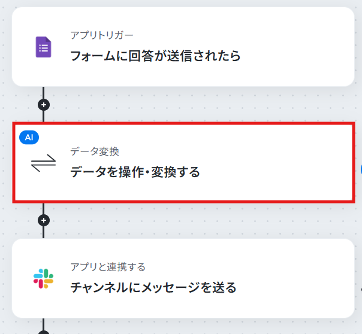362x334 pixels.
Task: Click the data conversion arrows icon
Action: (43, 163)
